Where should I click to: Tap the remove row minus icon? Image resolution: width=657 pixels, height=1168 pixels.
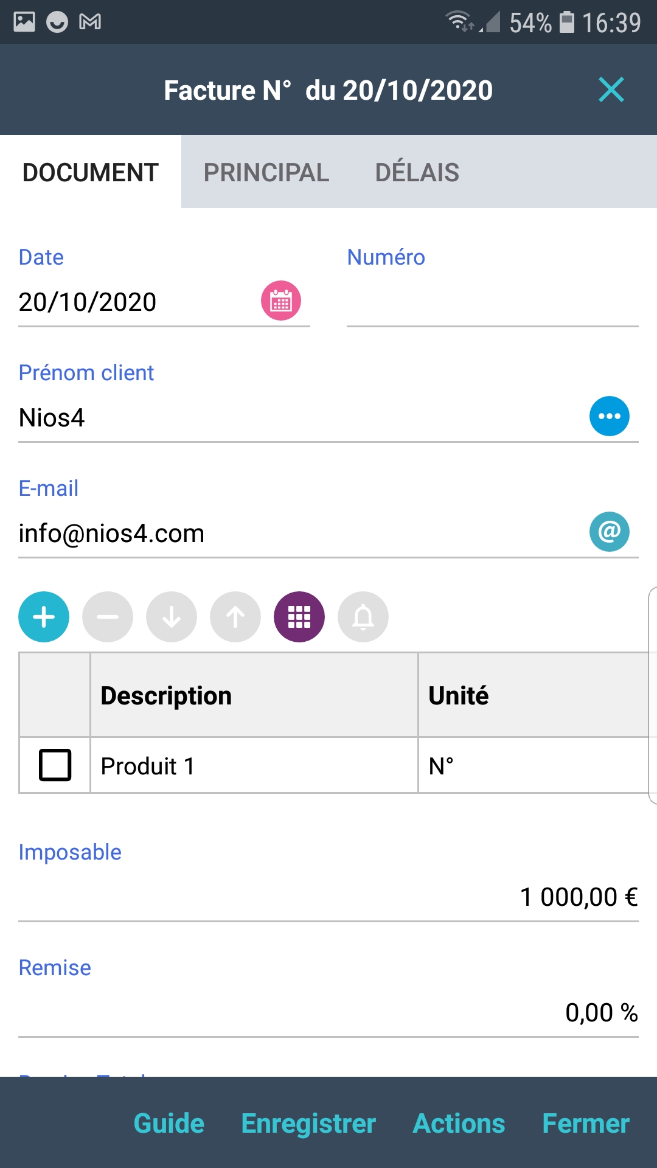point(108,617)
